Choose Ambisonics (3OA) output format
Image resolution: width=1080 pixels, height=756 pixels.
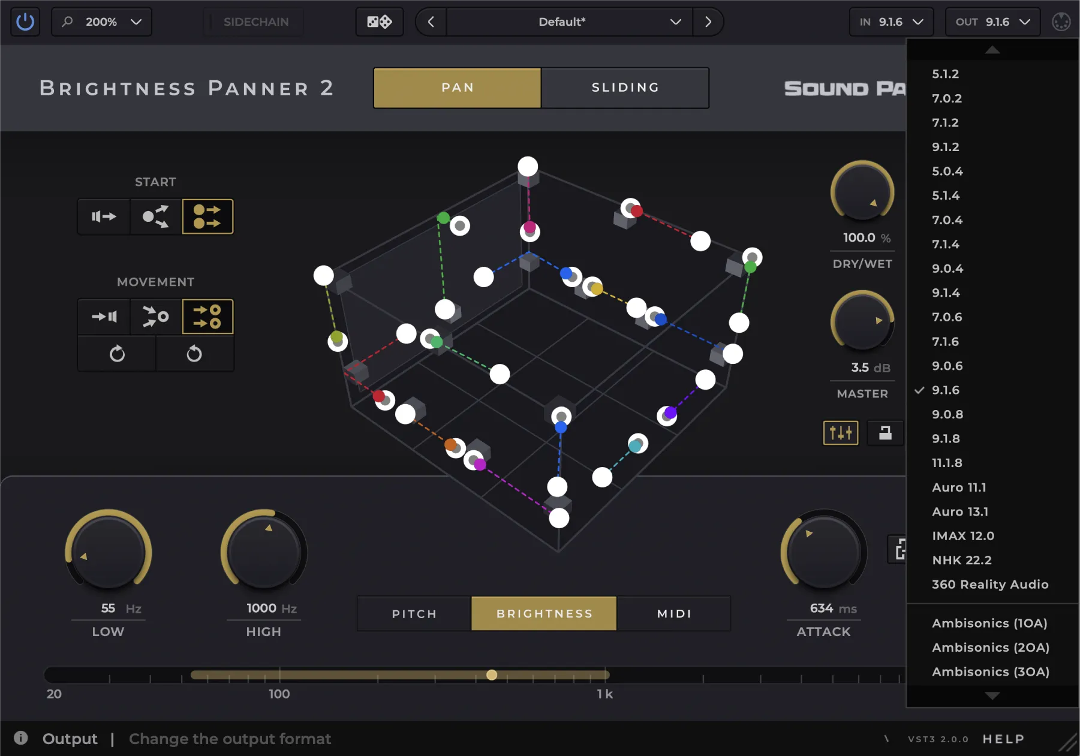(992, 671)
